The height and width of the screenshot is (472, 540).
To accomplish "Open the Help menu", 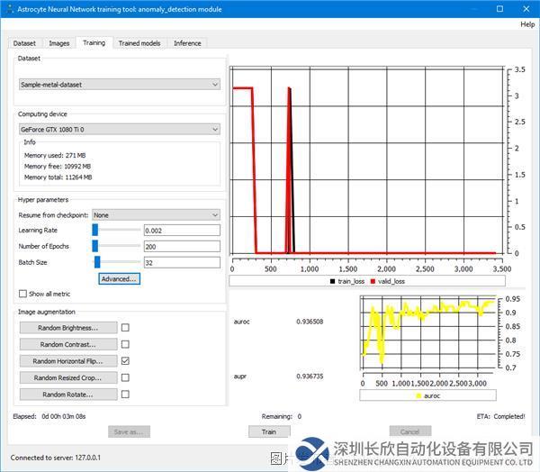I will coord(527,24).
